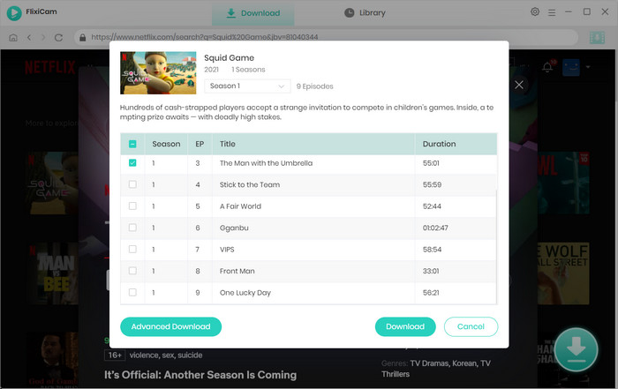Check episode 6 Gganbu
Viewport: 618px width, 389px height.
click(132, 228)
